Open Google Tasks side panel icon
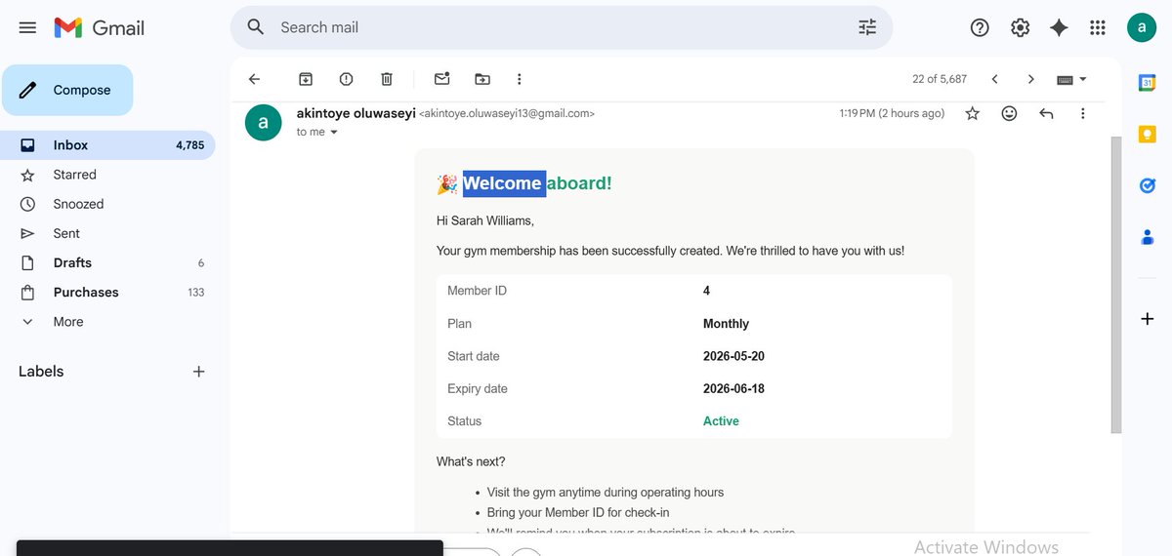Image resolution: width=1172 pixels, height=556 pixels. (1148, 185)
